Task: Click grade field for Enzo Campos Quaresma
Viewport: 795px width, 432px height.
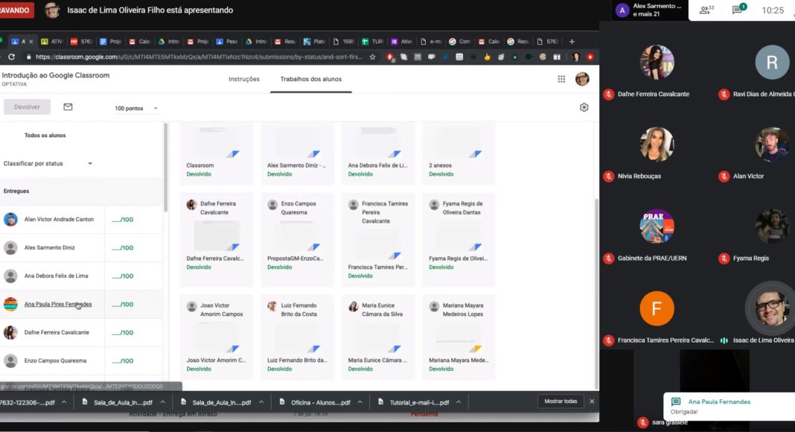Action: pyautogui.click(x=124, y=361)
